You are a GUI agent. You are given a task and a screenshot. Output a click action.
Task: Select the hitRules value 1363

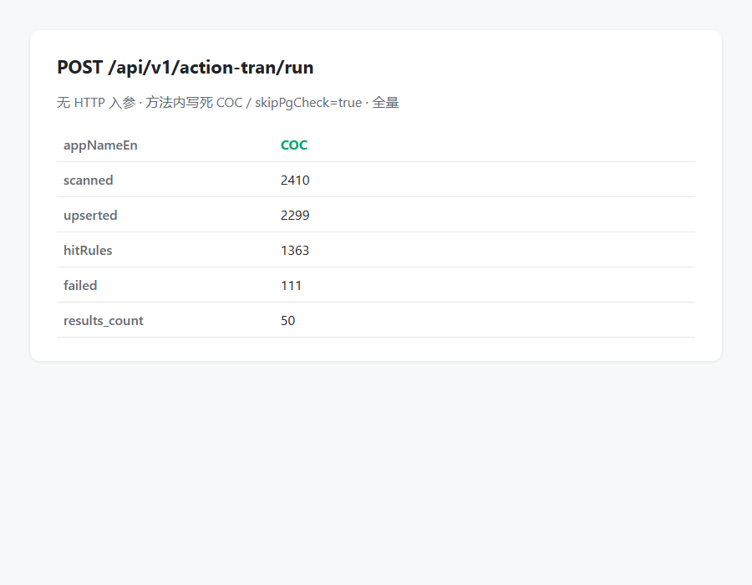[295, 251]
